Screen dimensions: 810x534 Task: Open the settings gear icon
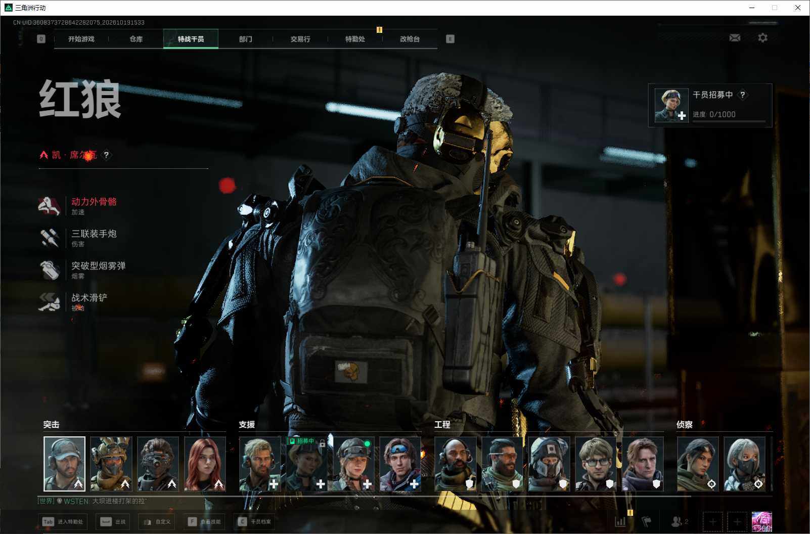(762, 38)
